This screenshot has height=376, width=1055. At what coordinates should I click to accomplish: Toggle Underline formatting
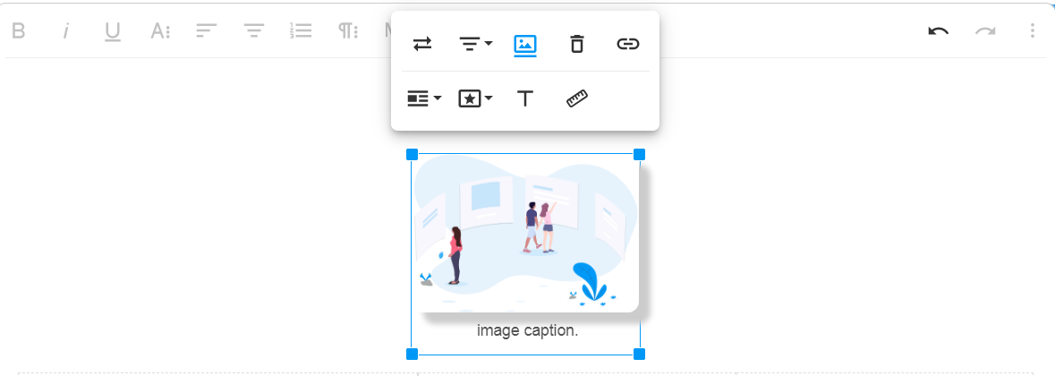pyautogui.click(x=113, y=31)
